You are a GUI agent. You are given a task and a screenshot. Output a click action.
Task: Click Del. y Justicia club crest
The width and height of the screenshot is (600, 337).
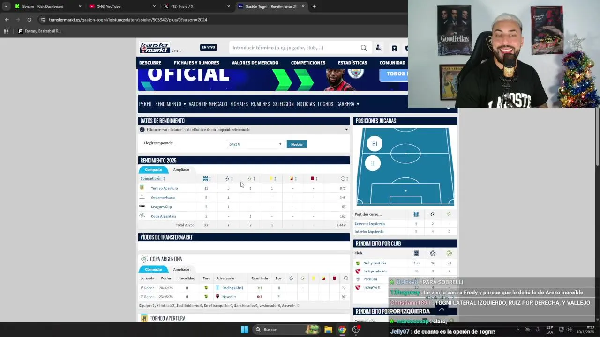(358, 263)
